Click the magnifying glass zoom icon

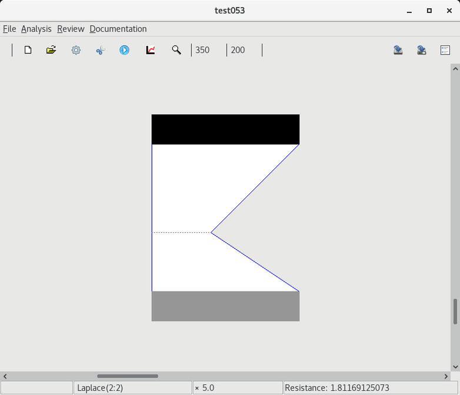click(x=176, y=50)
